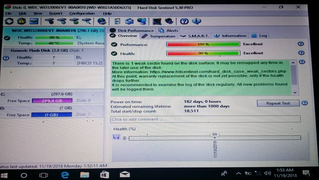Click the '182 days, 0 hours' power-on value
The image size is (319, 180).
(x=202, y=101)
